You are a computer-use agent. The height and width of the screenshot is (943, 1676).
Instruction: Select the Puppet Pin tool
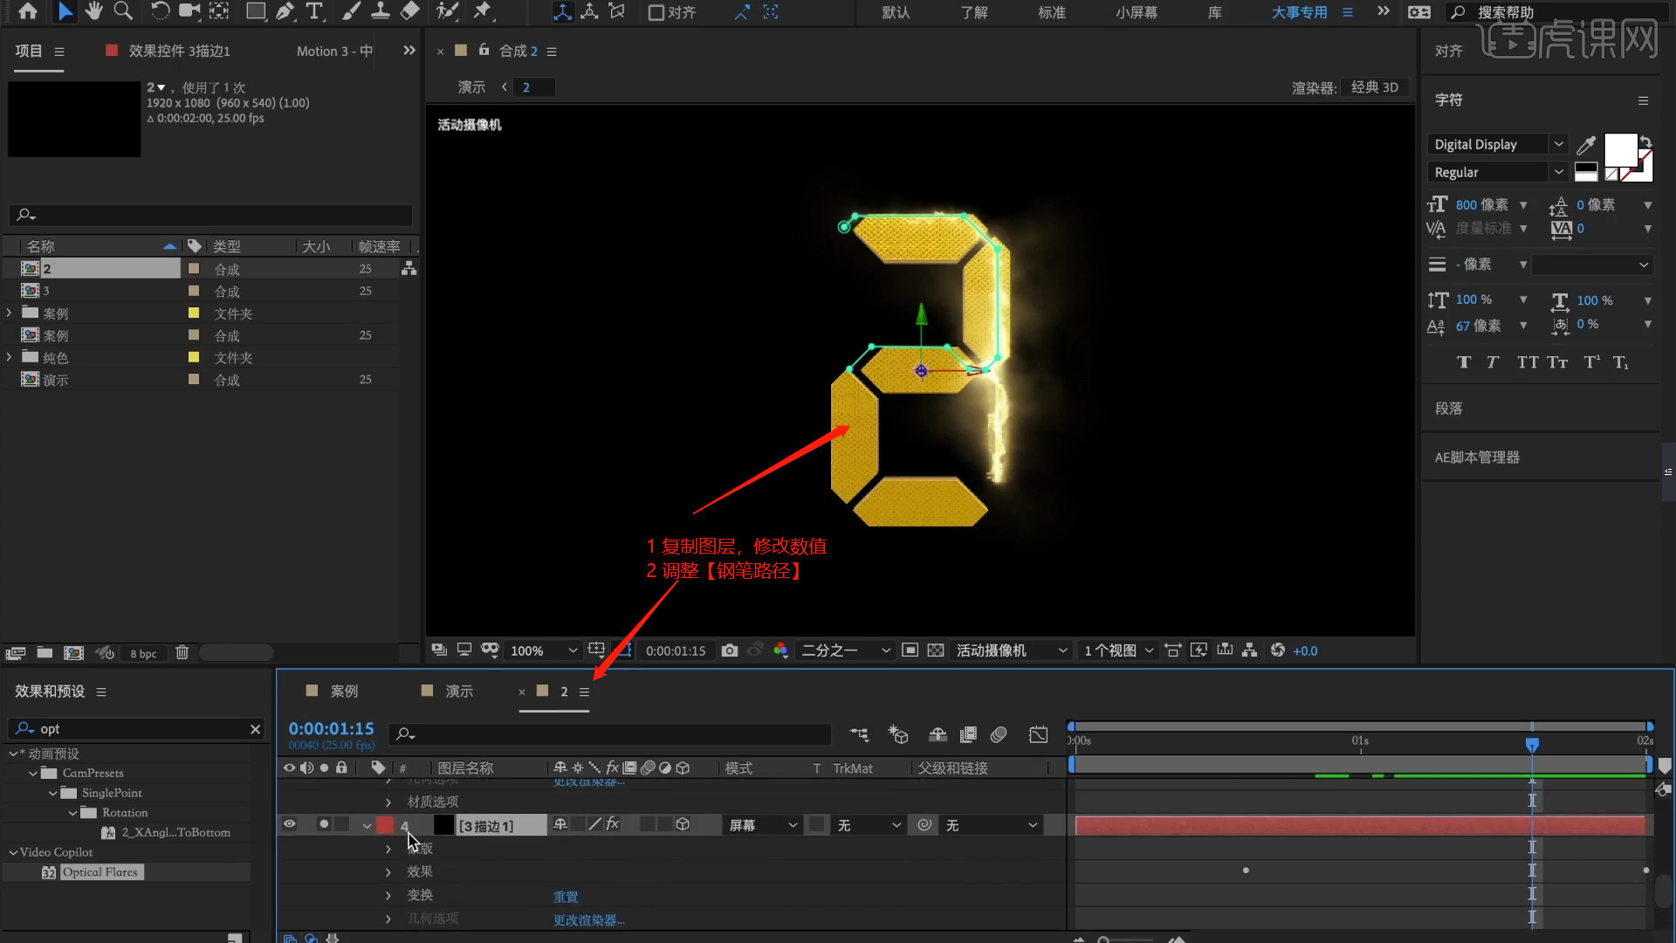[x=482, y=11]
